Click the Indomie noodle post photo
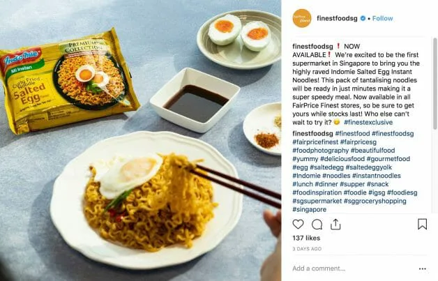438x281 pixels. click(x=140, y=141)
